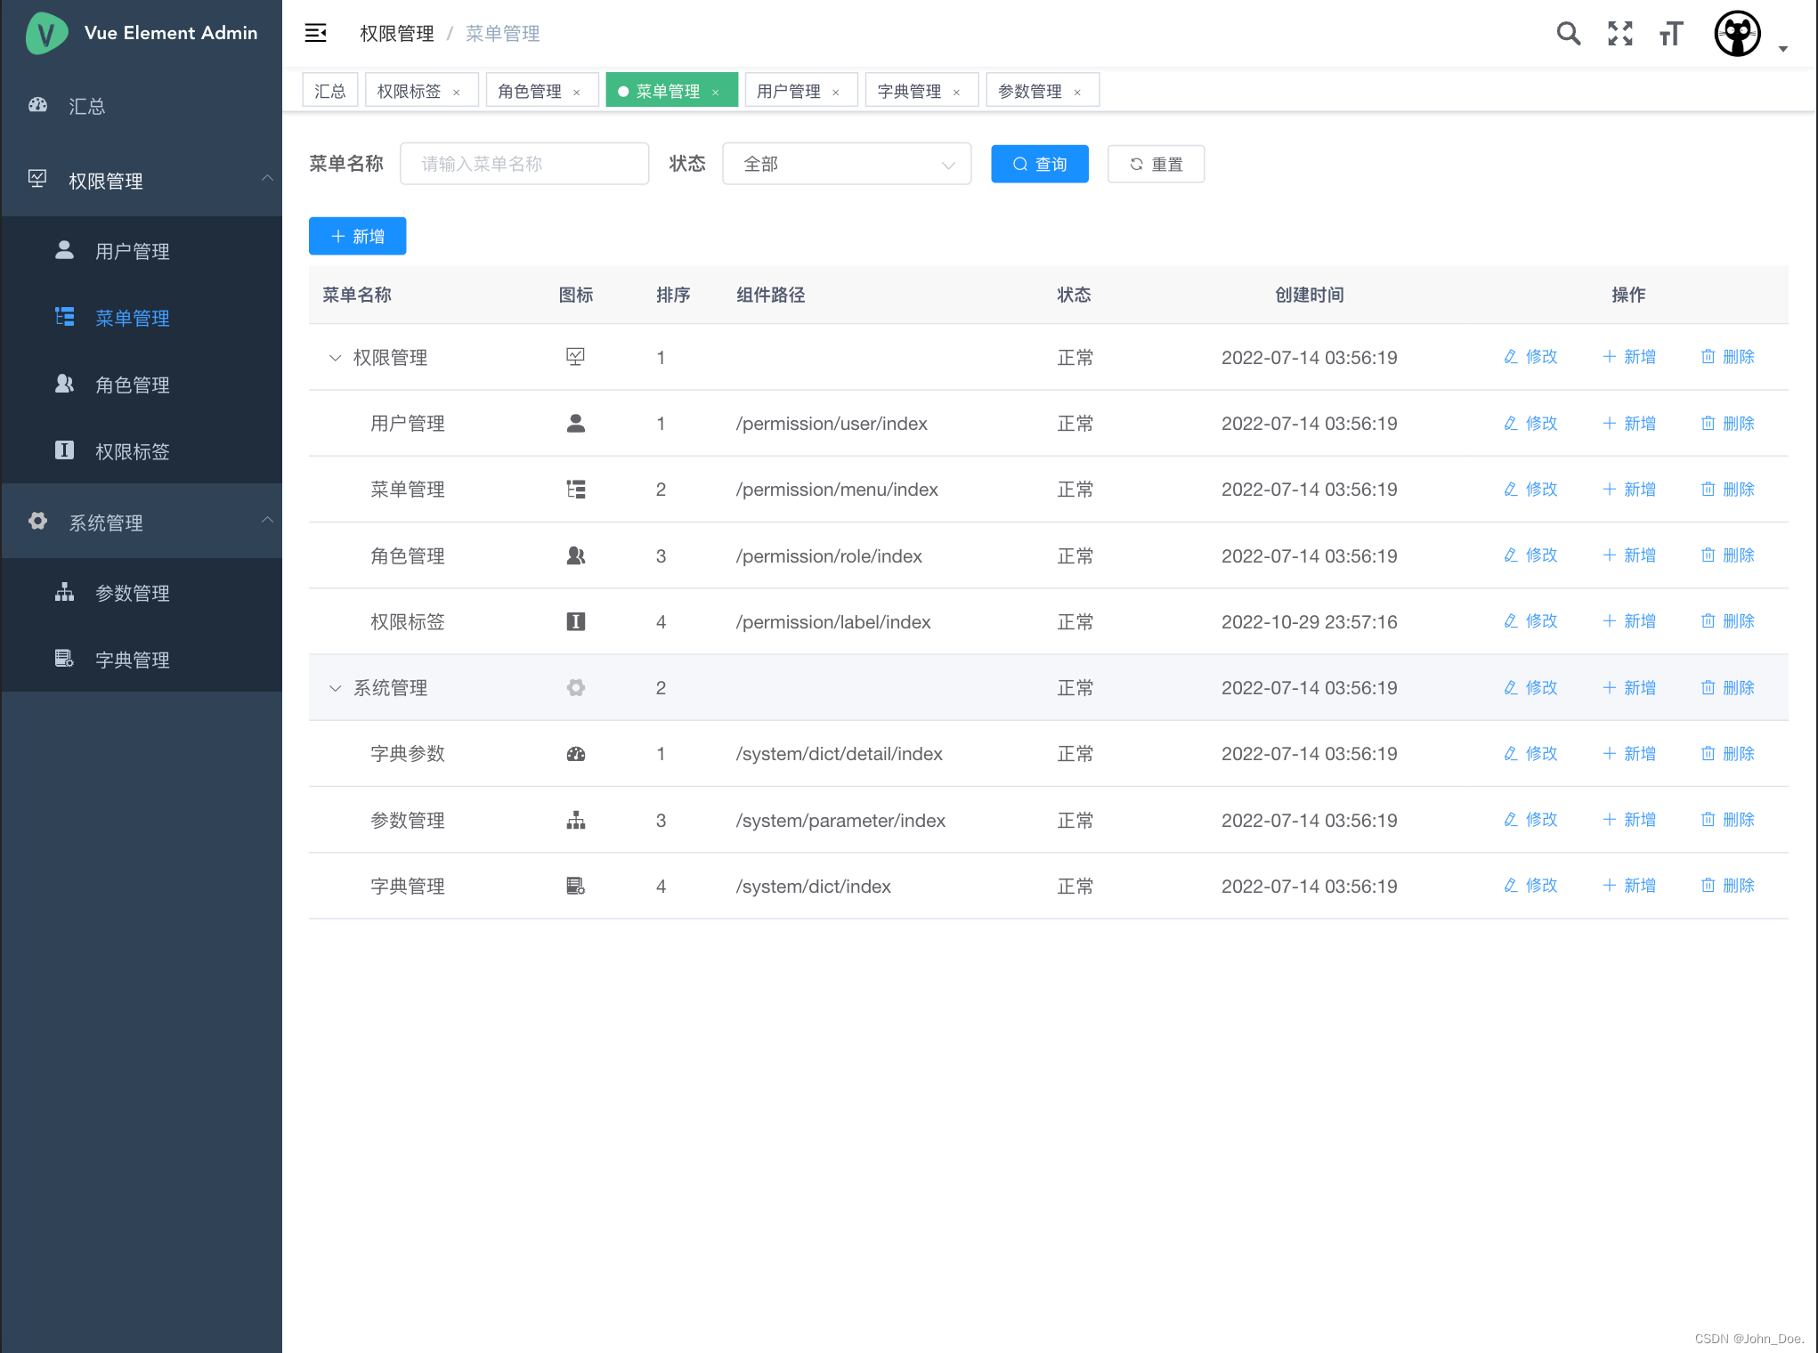Close the 用户管理 tab

836,93
